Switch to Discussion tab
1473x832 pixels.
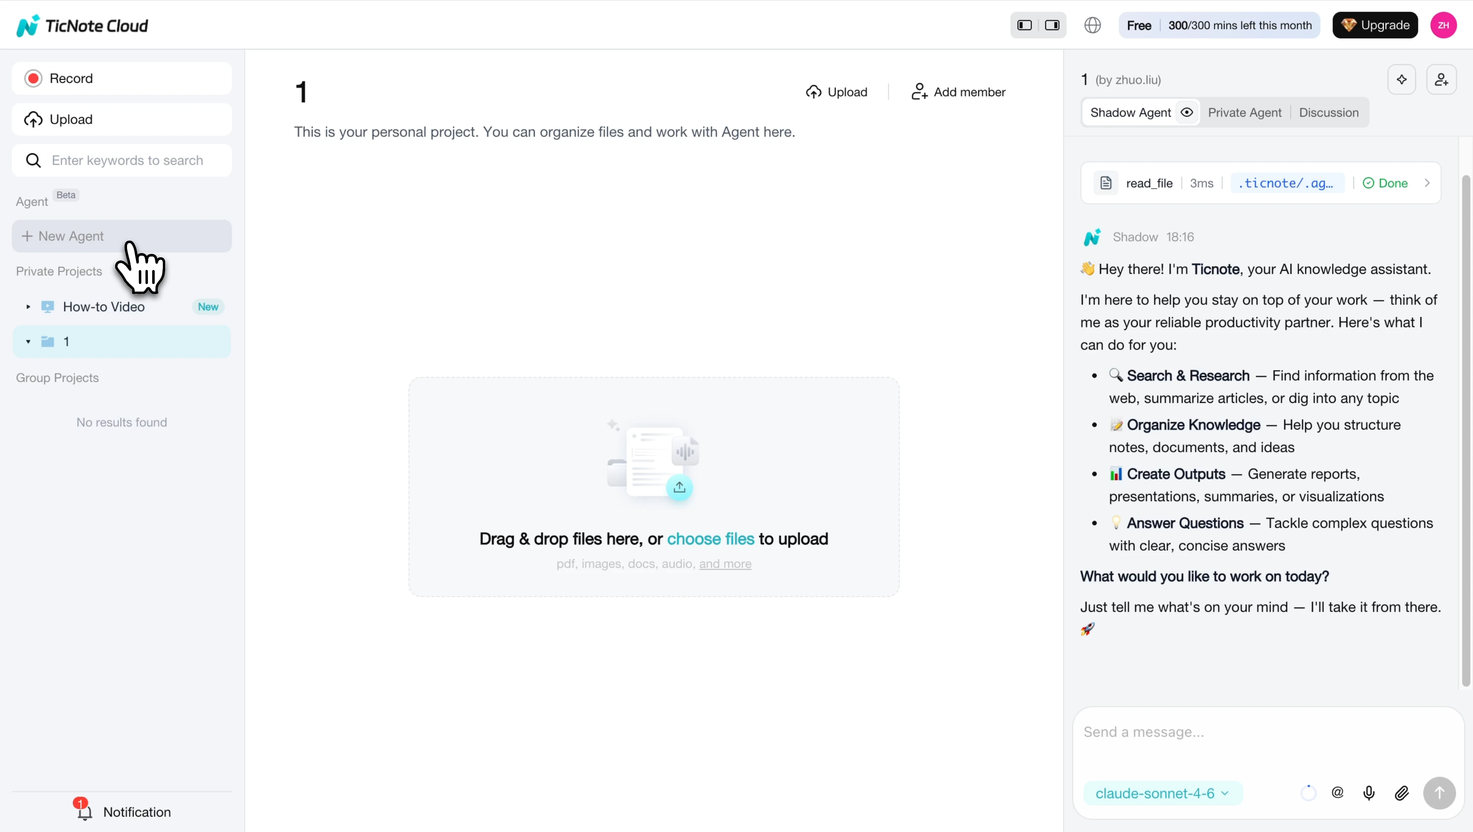click(1328, 113)
